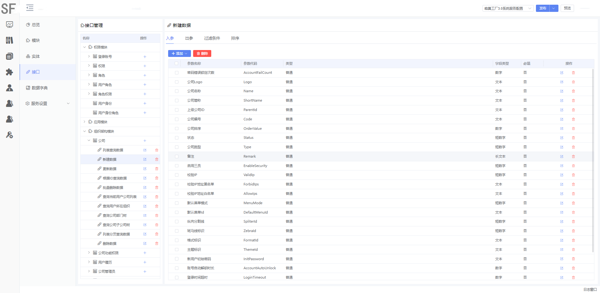Click the plus icon beside 登录账号

pos(145,57)
